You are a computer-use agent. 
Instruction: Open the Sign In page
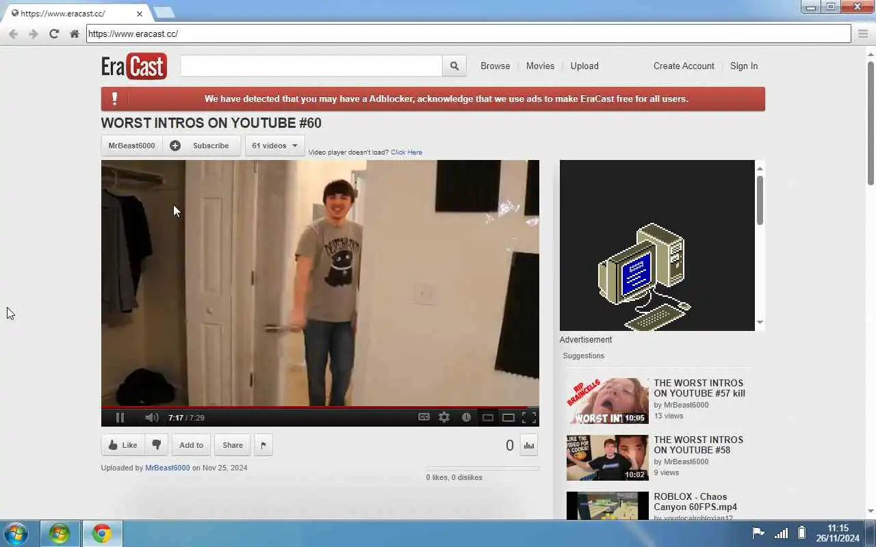[x=744, y=66]
